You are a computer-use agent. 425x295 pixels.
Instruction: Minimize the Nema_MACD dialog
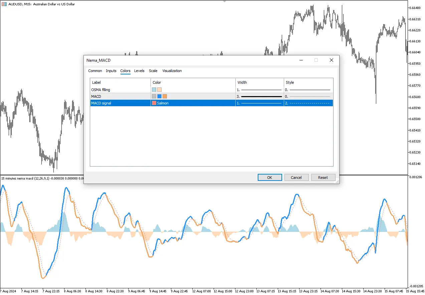click(x=301, y=60)
